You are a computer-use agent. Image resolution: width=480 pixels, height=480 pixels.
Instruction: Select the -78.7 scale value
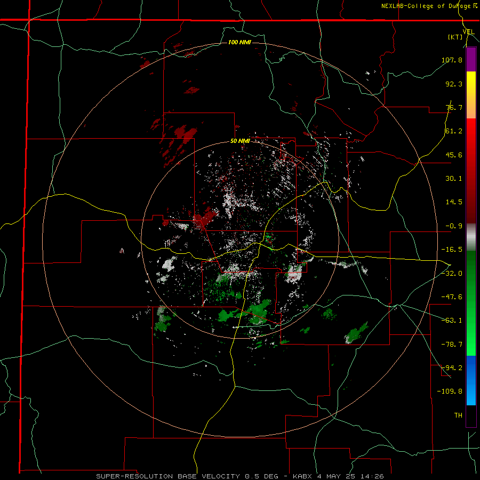point(452,345)
